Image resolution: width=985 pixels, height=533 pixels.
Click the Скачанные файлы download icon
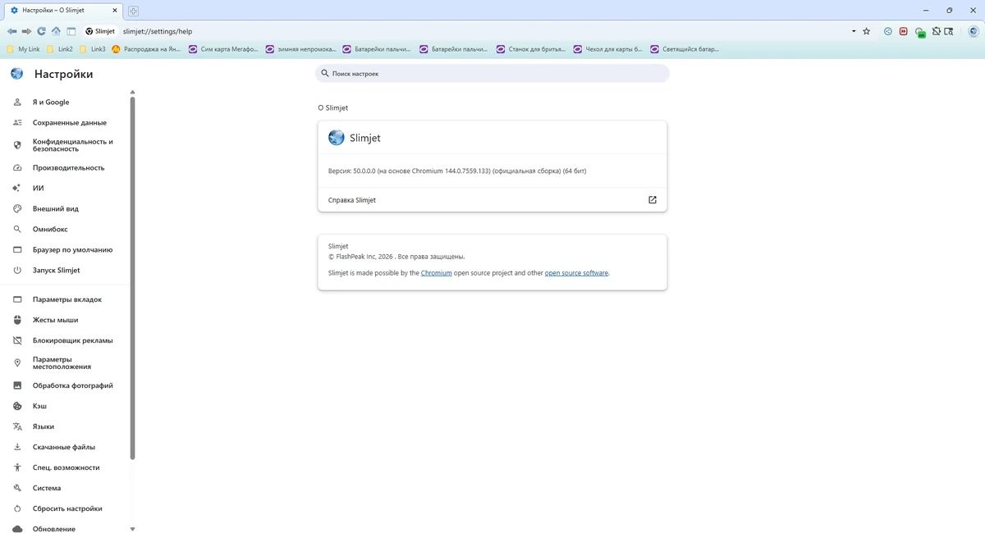17,447
